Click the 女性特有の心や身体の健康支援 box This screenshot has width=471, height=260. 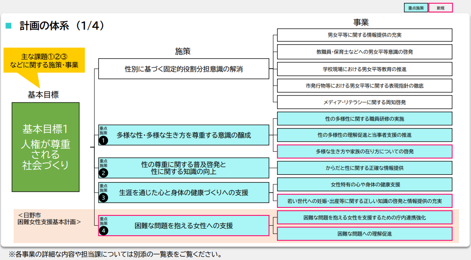click(x=364, y=184)
